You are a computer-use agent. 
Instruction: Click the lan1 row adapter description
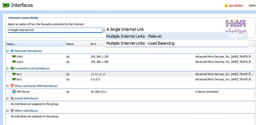click(225, 74)
